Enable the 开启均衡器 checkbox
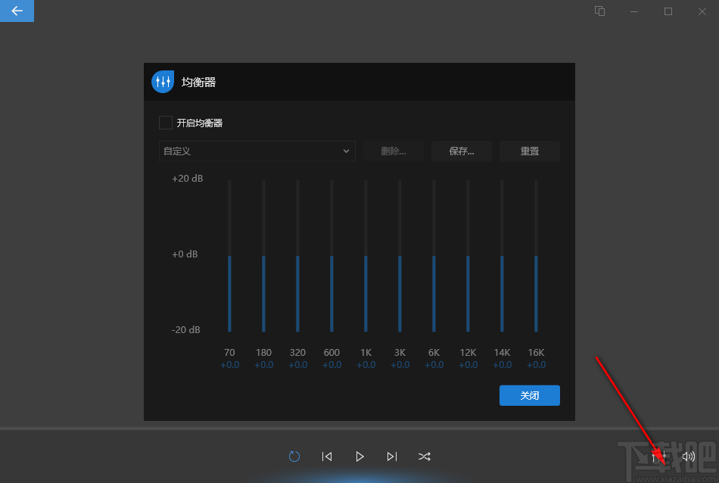This screenshot has height=483, width=719. [x=166, y=123]
